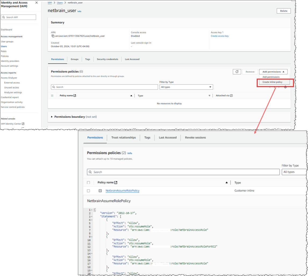
Task: Copy the user ARN icon
Action: (53, 36)
